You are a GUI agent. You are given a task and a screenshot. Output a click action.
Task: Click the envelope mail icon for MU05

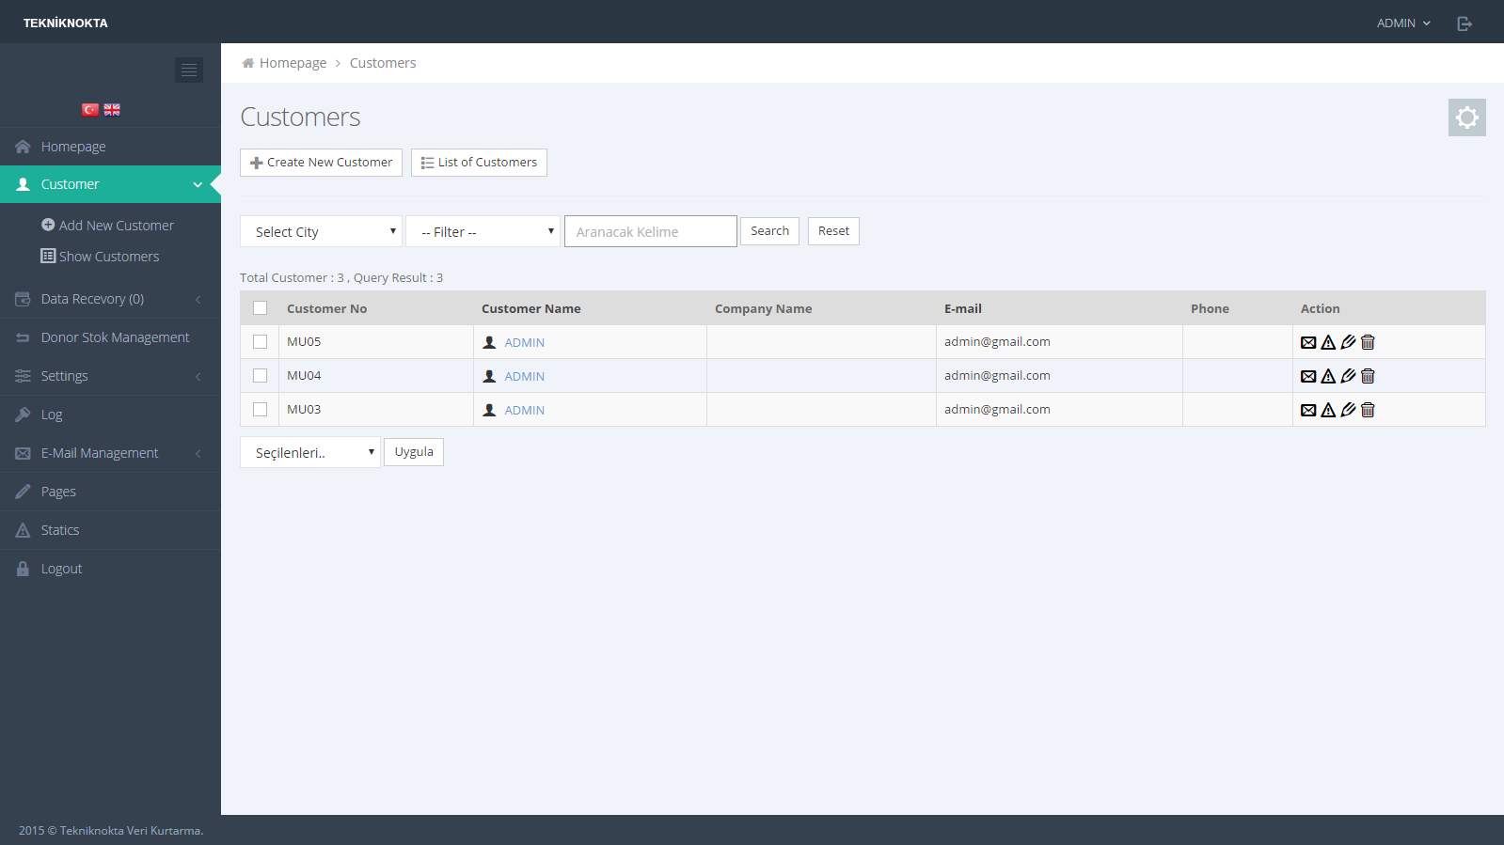tap(1307, 342)
